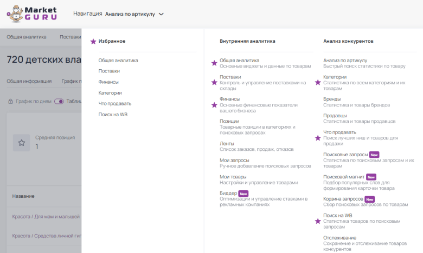The height and width of the screenshot is (253, 423).
Task: Click New badge next to Биддер
Action: (x=243, y=194)
